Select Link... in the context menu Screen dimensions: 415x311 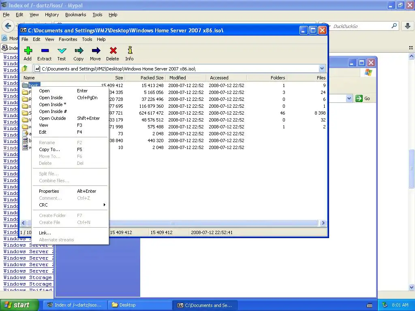click(x=70, y=233)
